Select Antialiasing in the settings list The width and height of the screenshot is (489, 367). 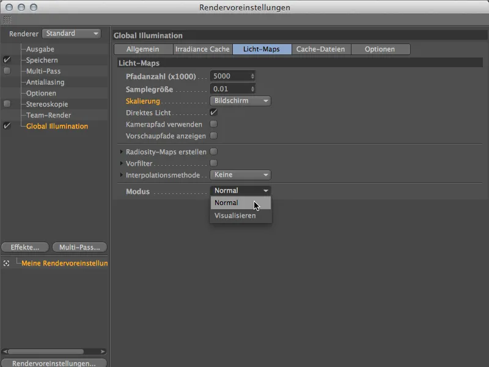45,82
